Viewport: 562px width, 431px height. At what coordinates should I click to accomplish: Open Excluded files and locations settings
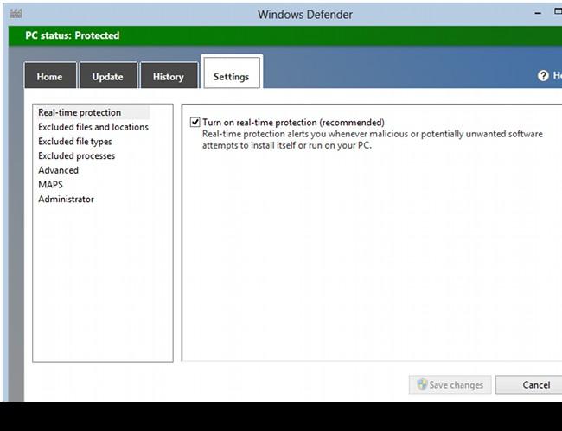(x=93, y=127)
